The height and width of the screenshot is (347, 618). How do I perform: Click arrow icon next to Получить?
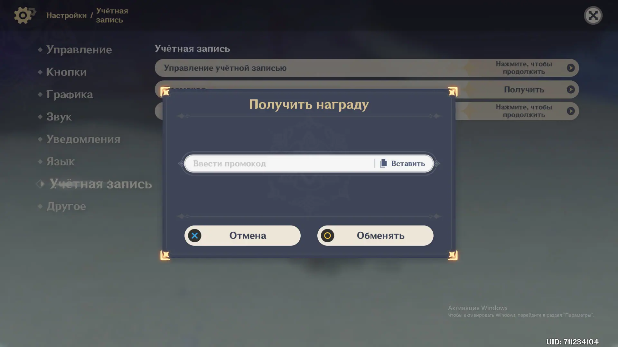pyautogui.click(x=570, y=89)
